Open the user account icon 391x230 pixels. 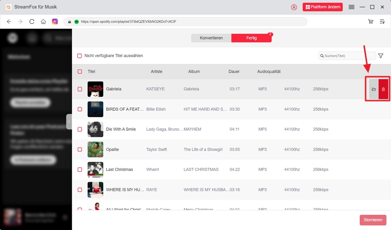point(294,7)
